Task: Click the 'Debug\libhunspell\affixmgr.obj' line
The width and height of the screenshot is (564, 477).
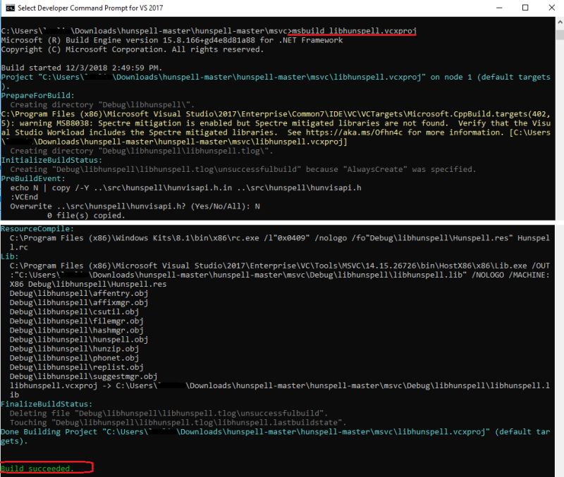Action: pyautogui.click(x=79, y=303)
